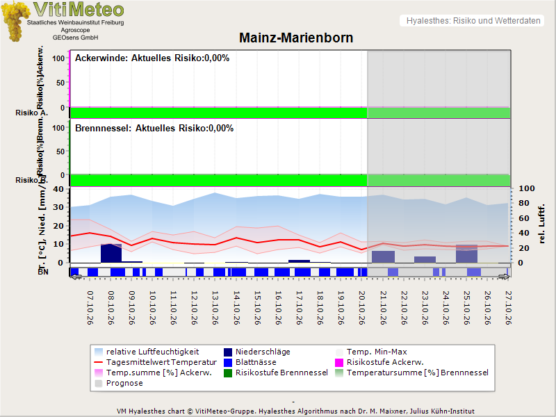556x417 pixels.
Task: Click the Prognose gray legend icon
Action: coord(99,384)
